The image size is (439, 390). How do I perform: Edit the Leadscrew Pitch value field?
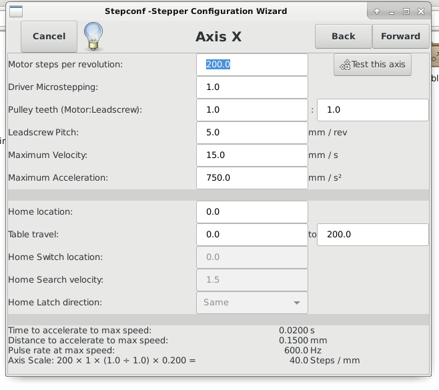click(x=252, y=133)
